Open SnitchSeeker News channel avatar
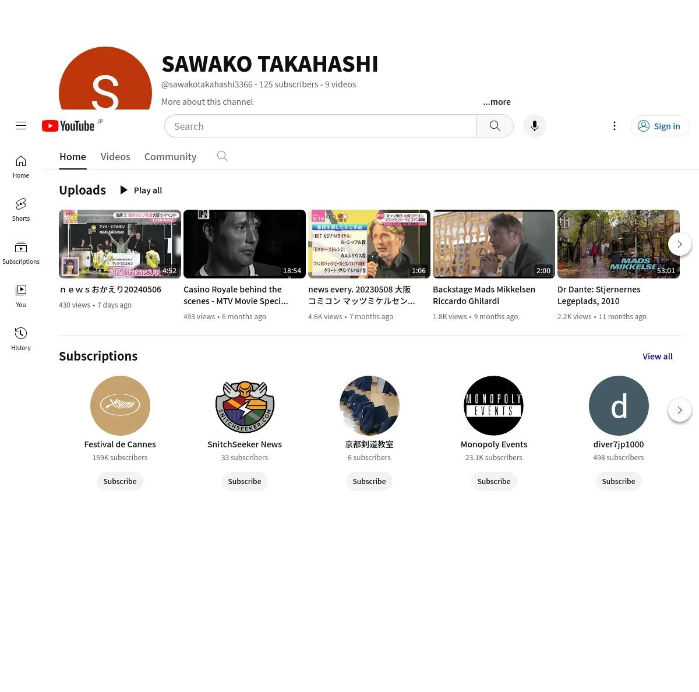 click(x=245, y=405)
